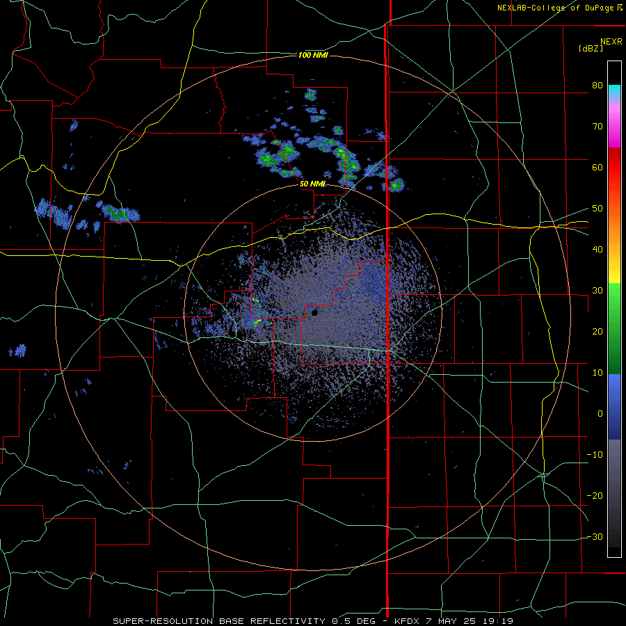626x626 pixels.
Task: Click the reflectivity color bar legend
Action: click(x=614, y=309)
